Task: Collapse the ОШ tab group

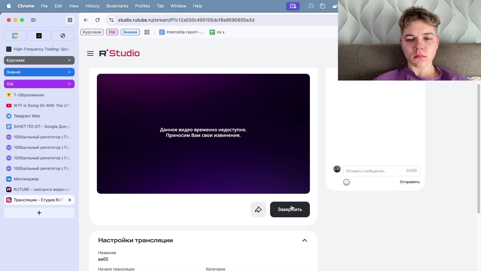Action: click(x=69, y=84)
